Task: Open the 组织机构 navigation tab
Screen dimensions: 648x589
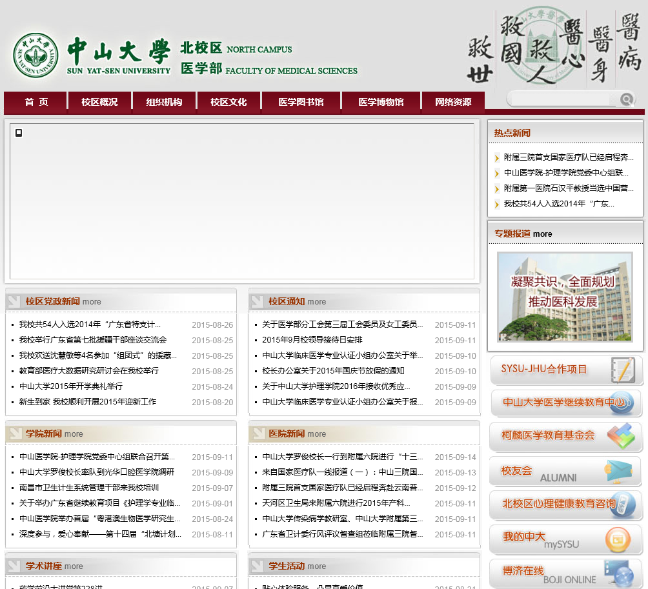Action: click(164, 102)
